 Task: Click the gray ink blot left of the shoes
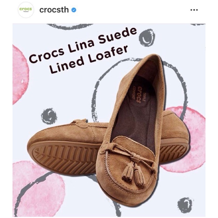[49, 116]
